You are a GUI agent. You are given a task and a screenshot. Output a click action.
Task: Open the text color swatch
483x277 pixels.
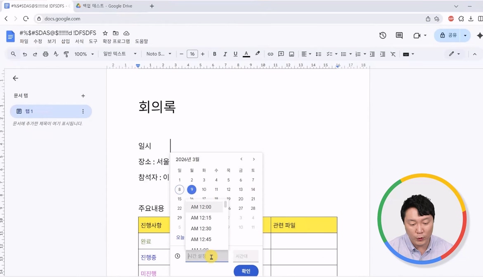click(x=246, y=54)
